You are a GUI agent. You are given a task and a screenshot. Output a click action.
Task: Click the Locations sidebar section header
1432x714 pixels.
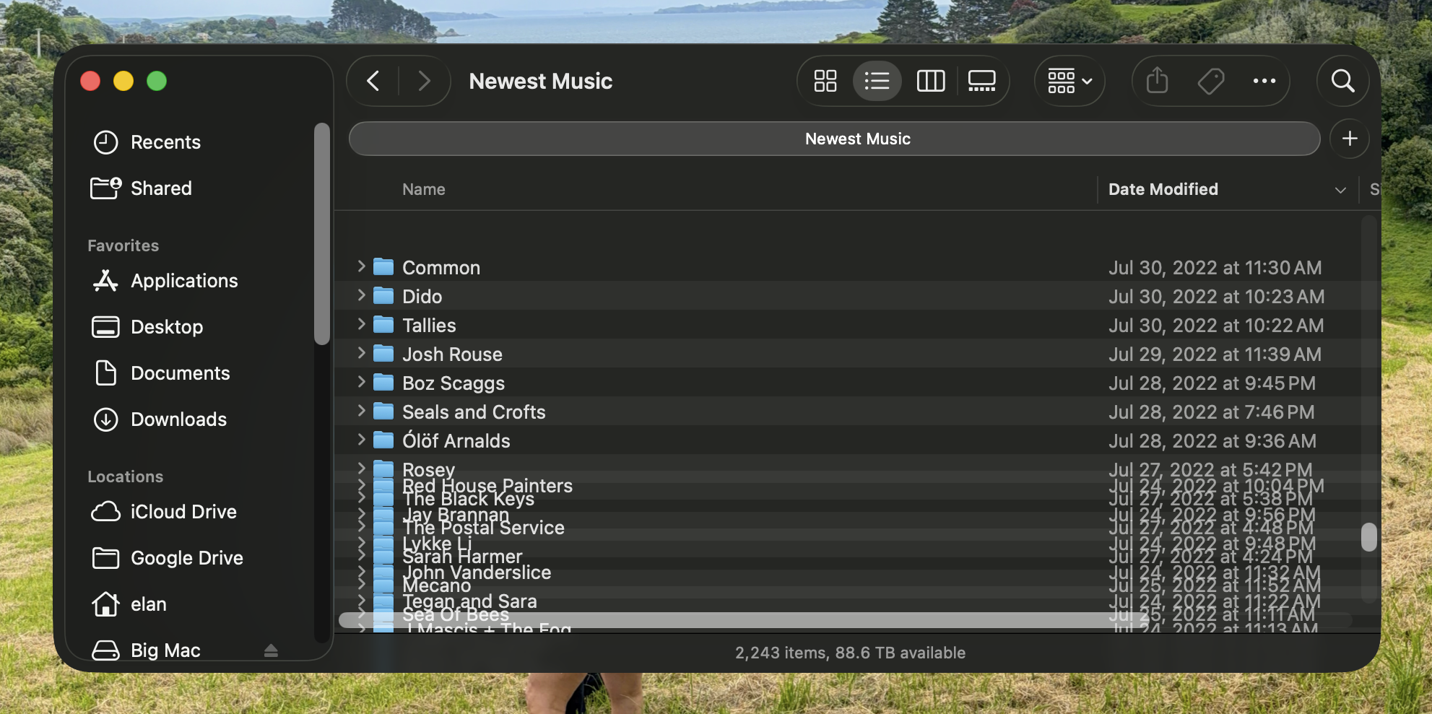pyautogui.click(x=126, y=476)
